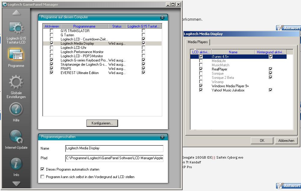The height and width of the screenshot is (191, 301).
Task: Open Logitech G15 Tastatur-LCD sidebar icon
Action: [x=16, y=28]
